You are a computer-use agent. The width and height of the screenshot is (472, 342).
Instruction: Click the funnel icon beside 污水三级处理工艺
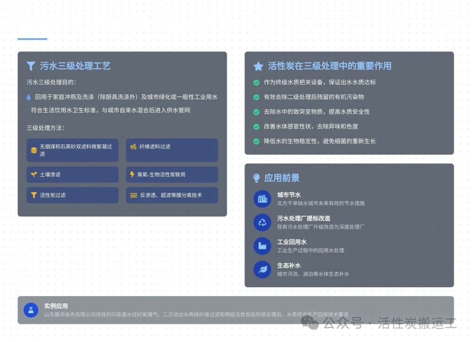click(31, 66)
